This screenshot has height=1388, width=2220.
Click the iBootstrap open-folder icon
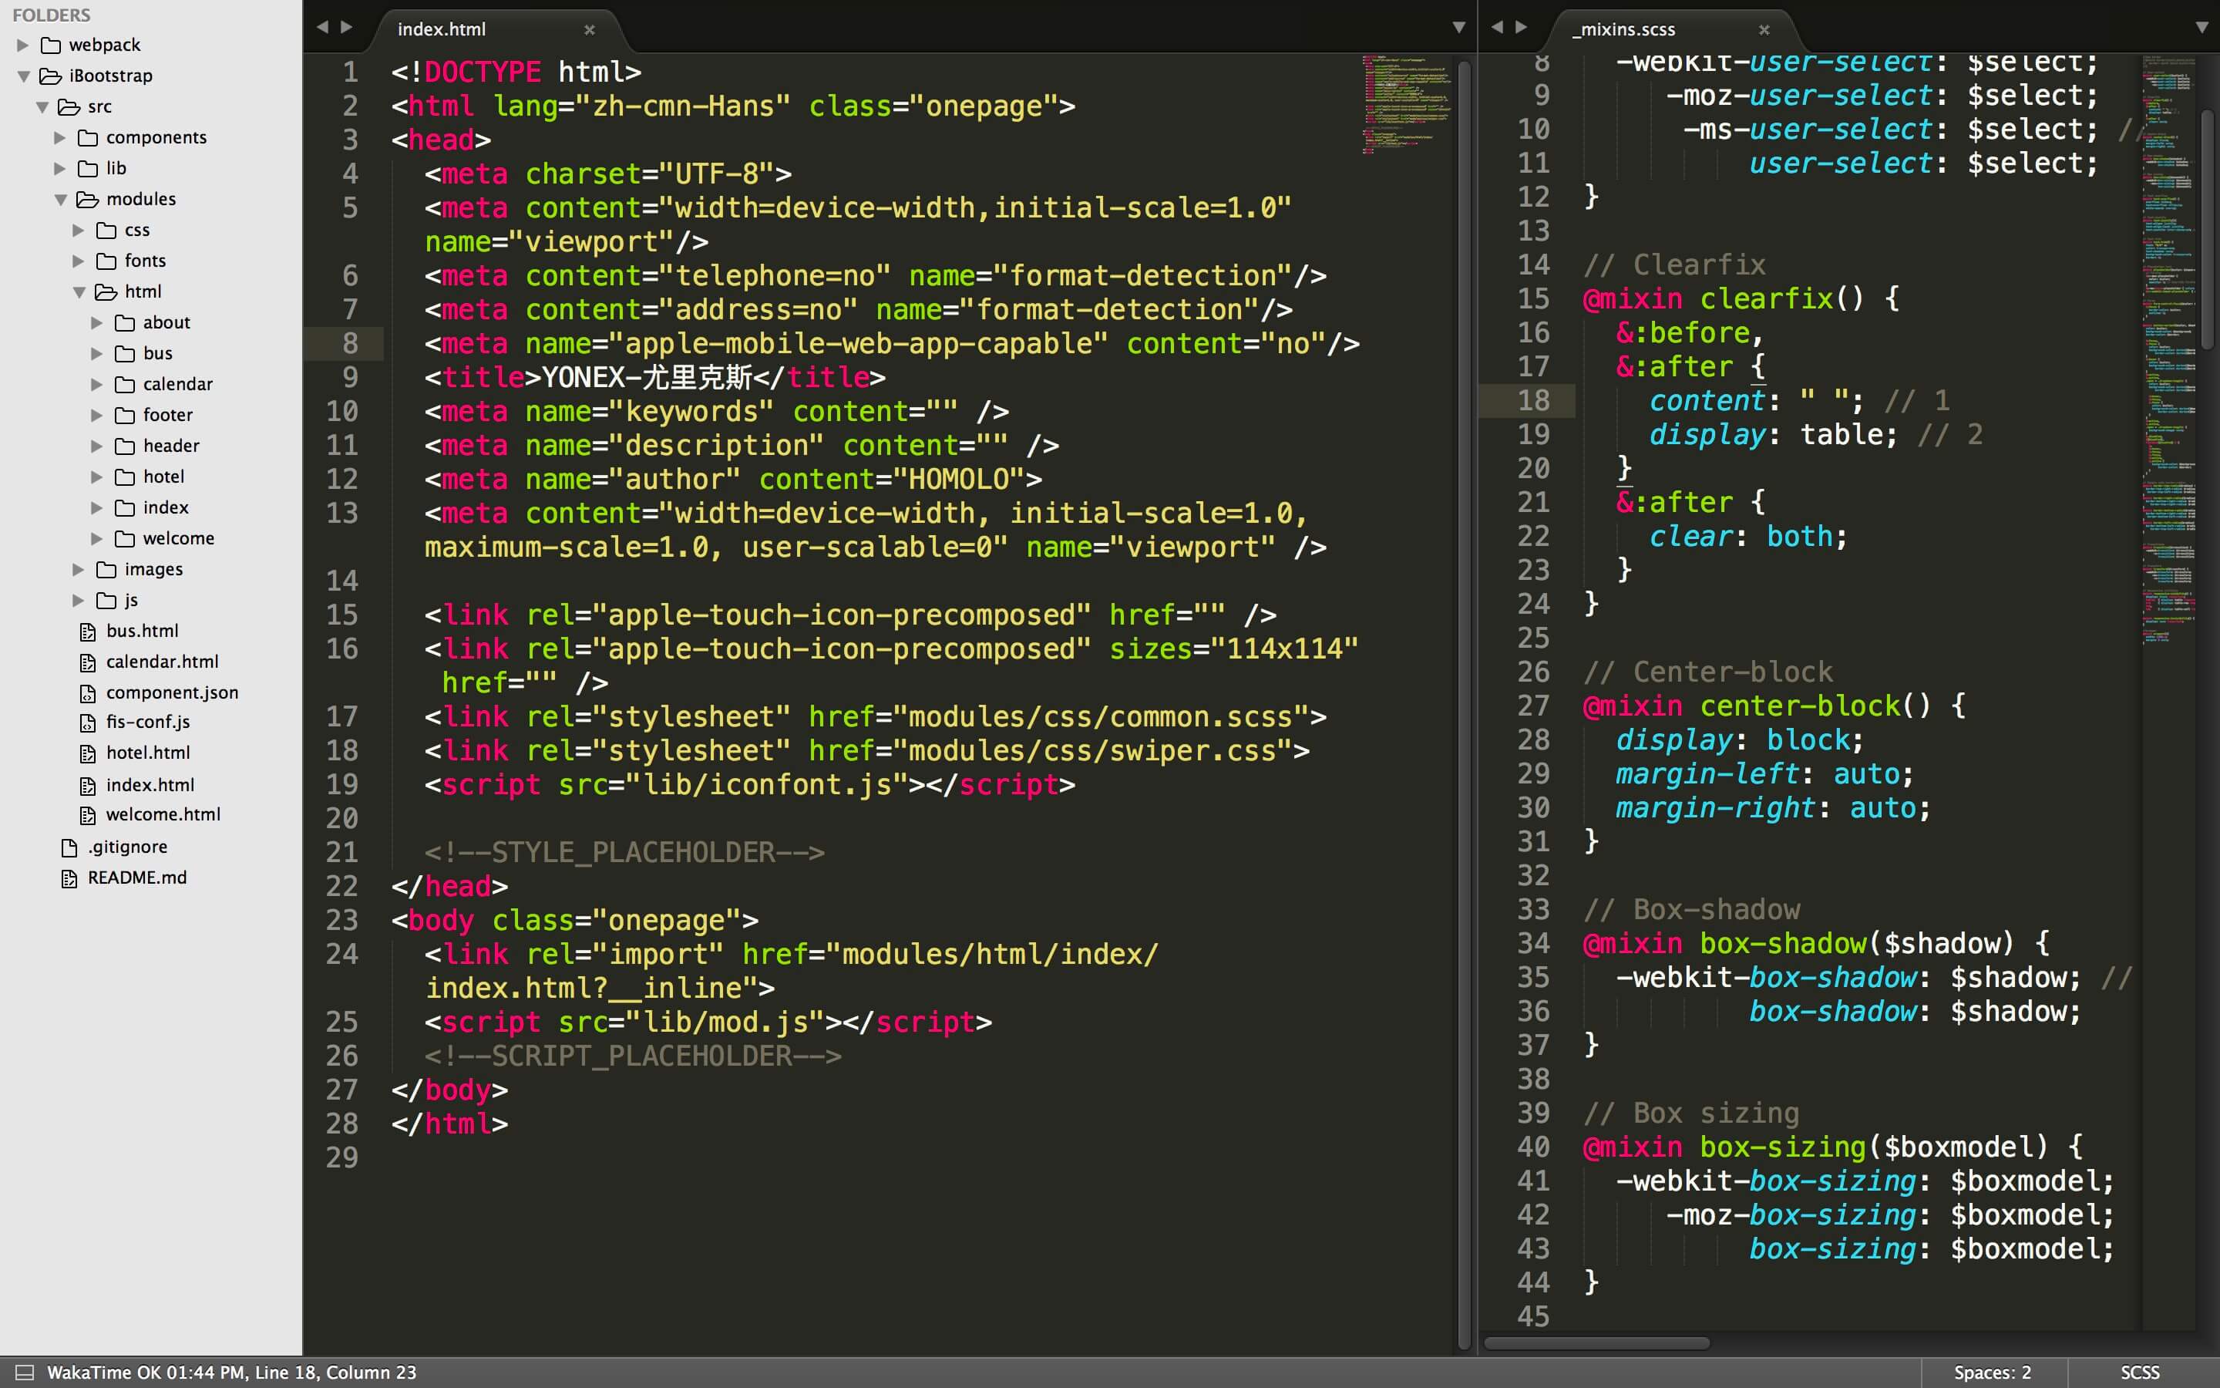52,76
